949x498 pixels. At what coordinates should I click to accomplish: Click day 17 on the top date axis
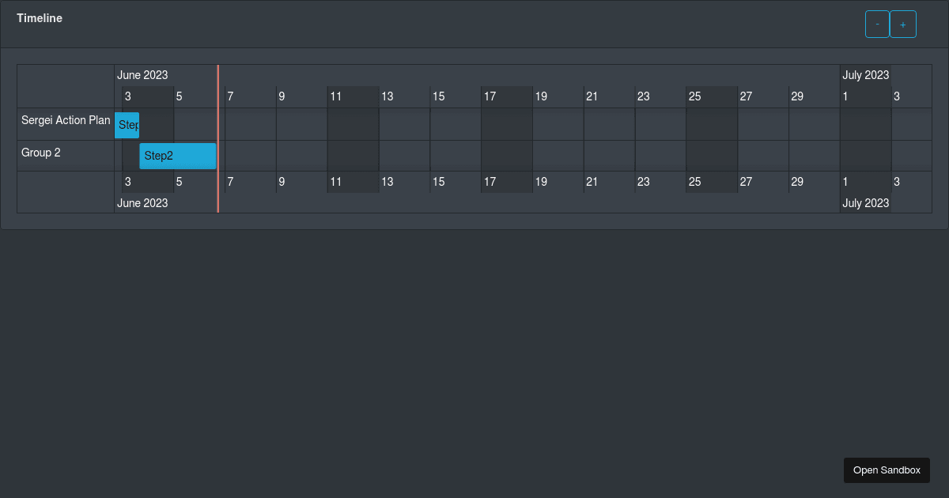(490, 96)
